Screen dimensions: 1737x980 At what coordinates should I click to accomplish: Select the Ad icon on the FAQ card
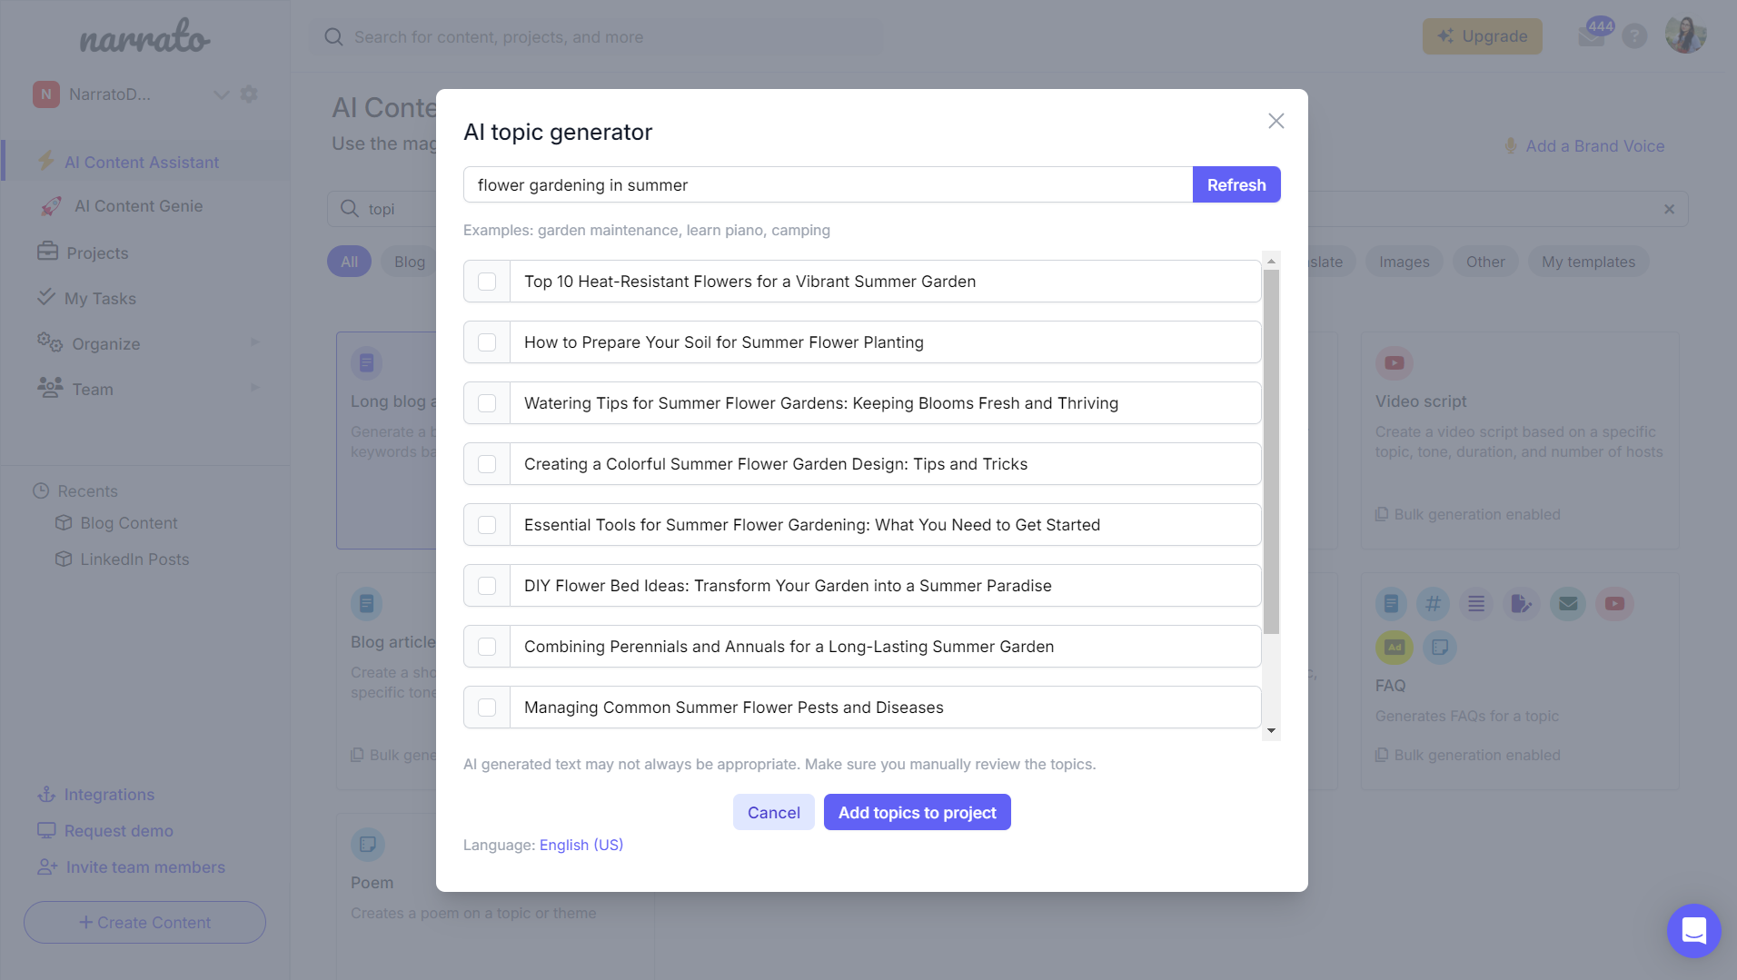(1395, 648)
